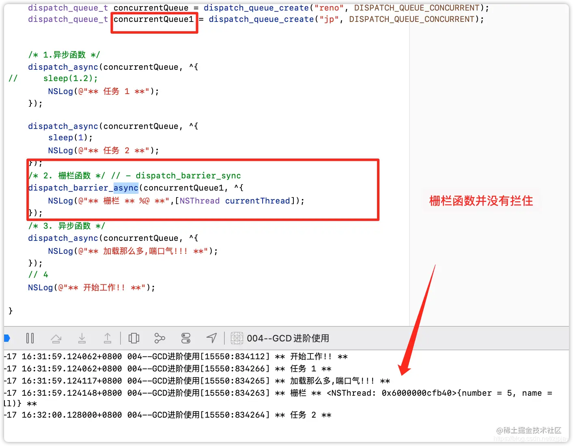The width and height of the screenshot is (573, 446).
Task: Open the 004--GCD进阶使用 process jump bar
Action: 280,338
